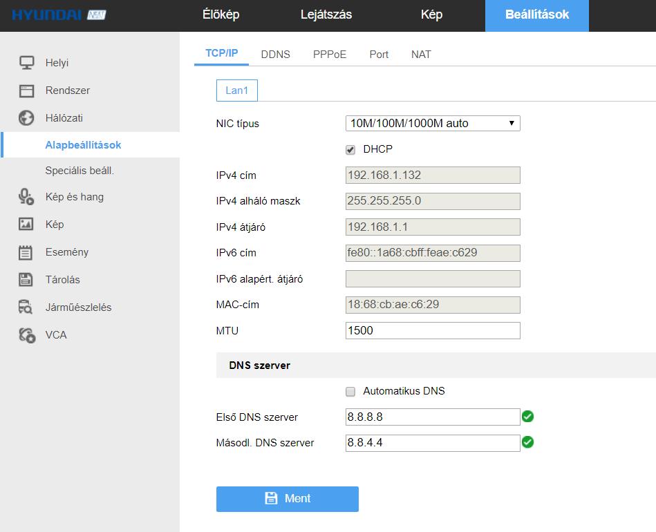This screenshot has height=532, width=656.
Task: Switch to the TCP/IP tab
Action: point(221,53)
